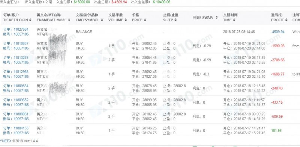Click profit value -433.15
The image size is (300, 147).
277,102
